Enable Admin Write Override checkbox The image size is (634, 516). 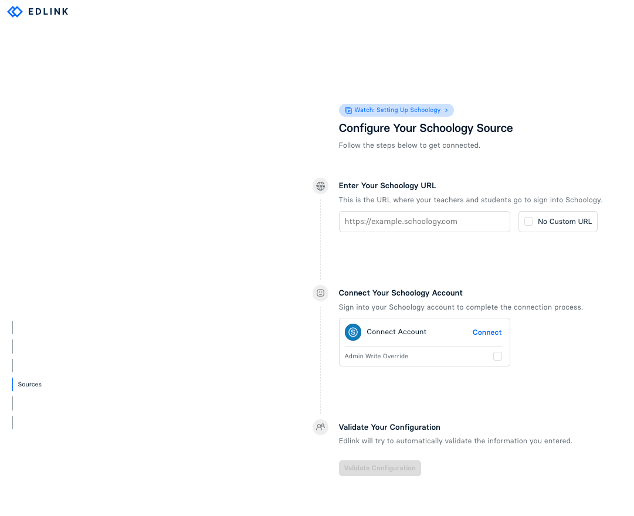tap(497, 357)
